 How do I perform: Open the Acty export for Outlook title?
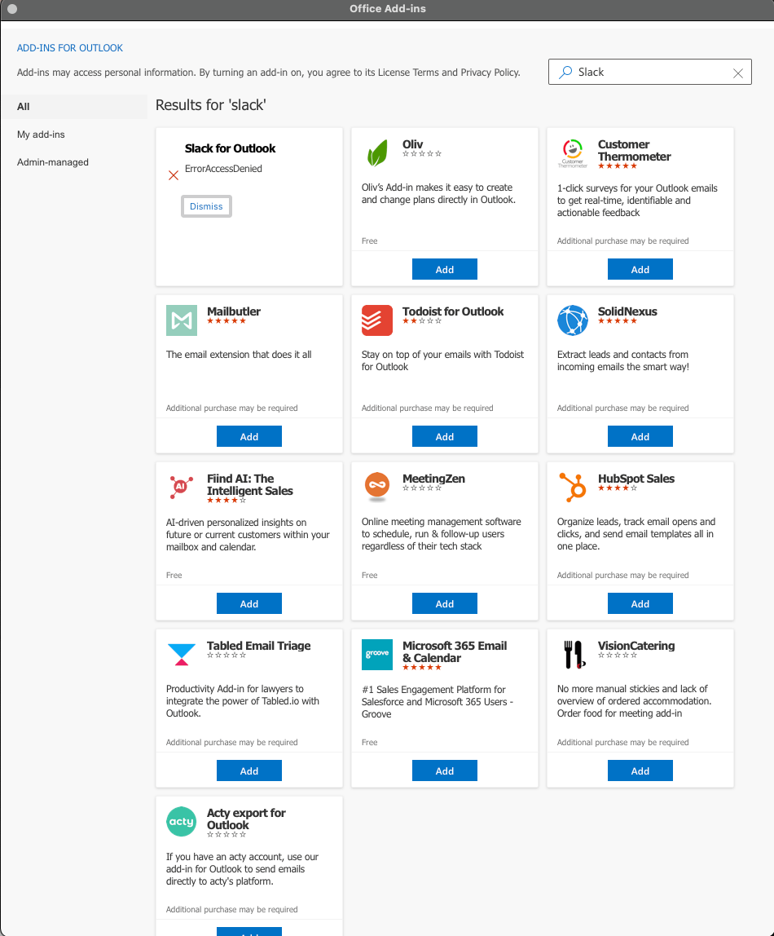[x=246, y=819]
